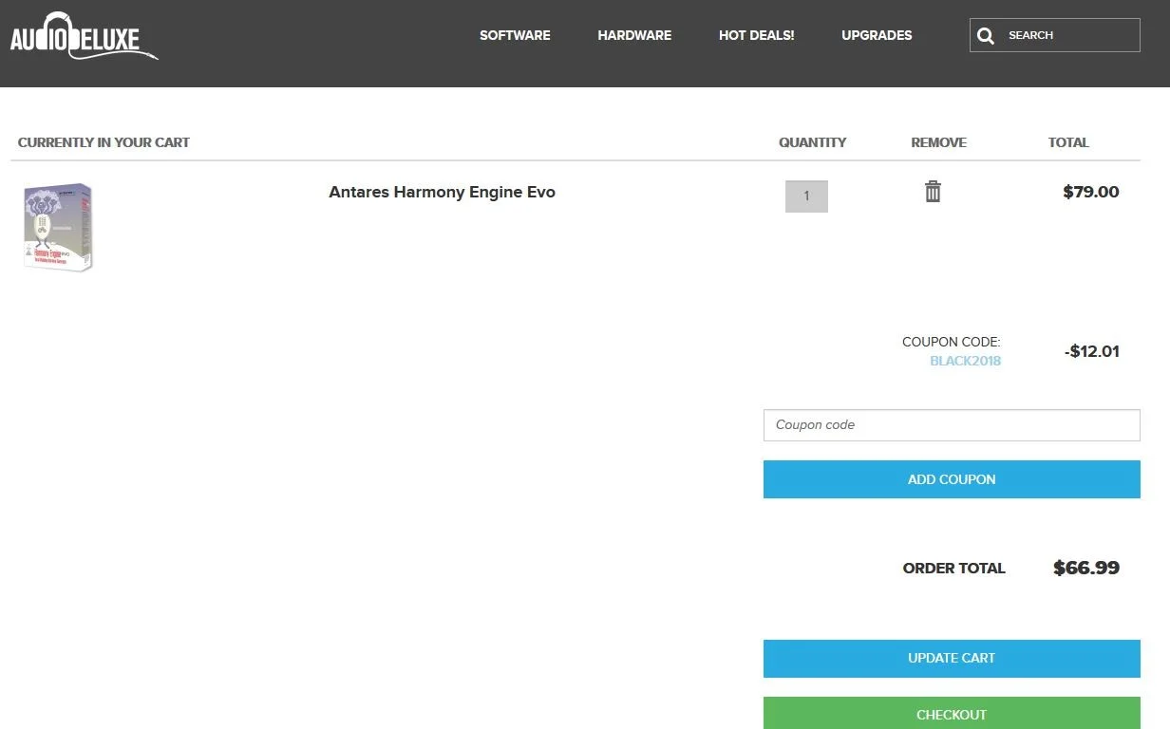Apply coupon with Add Coupon button
This screenshot has width=1170, height=729.
pyautogui.click(x=952, y=479)
